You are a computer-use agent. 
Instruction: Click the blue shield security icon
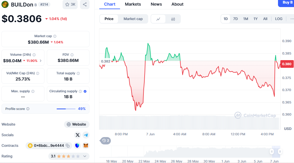click(x=77, y=146)
